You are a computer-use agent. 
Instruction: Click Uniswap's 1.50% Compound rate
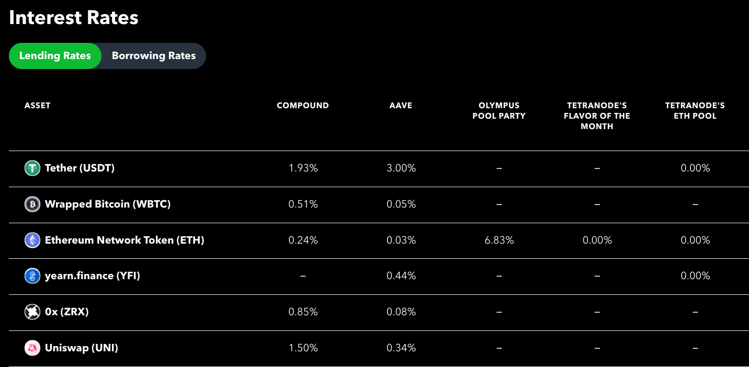303,347
